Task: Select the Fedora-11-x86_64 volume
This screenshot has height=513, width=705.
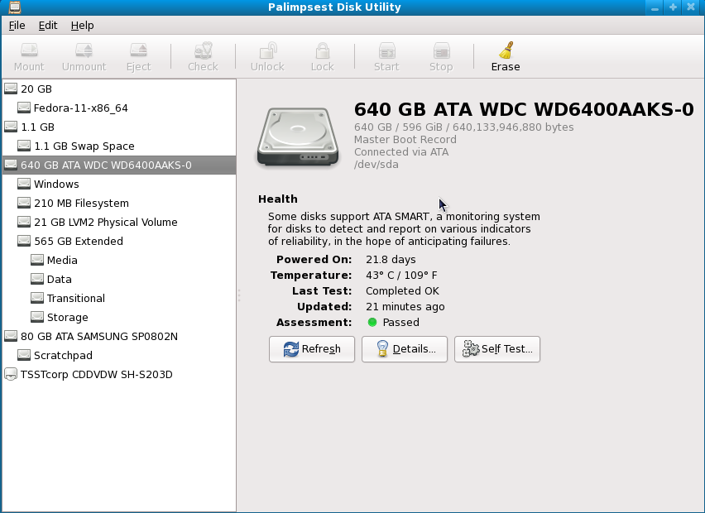Action: coord(119,108)
